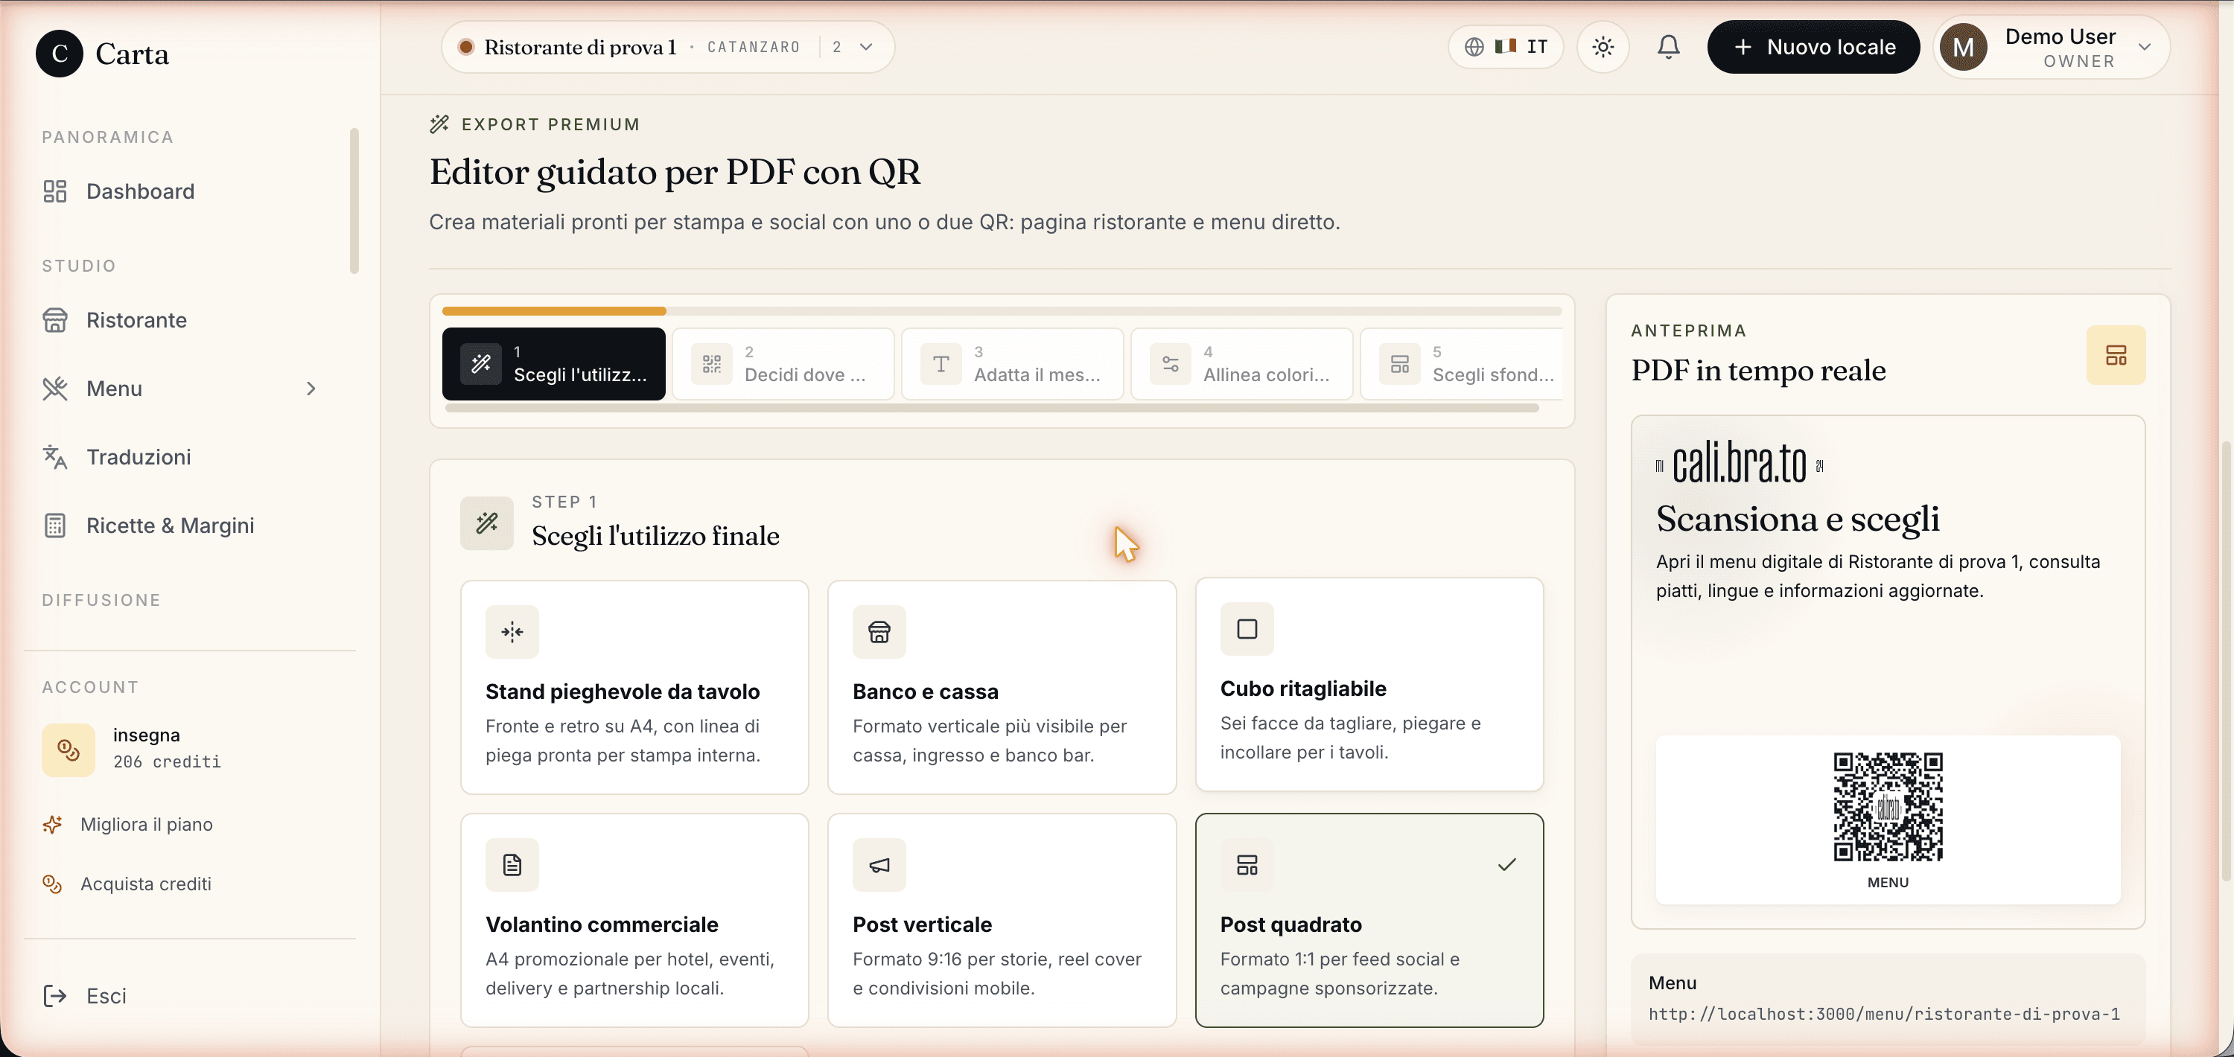Viewport: 2234px width, 1057px height.
Task: Click the insegna credits coin icon
Action: pyautogui.click(x=68, y=749)
